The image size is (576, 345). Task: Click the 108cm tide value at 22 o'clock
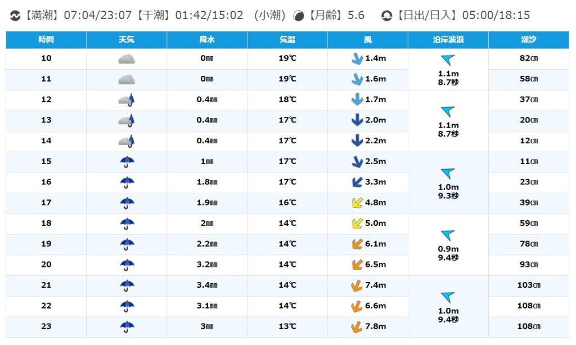528,306
